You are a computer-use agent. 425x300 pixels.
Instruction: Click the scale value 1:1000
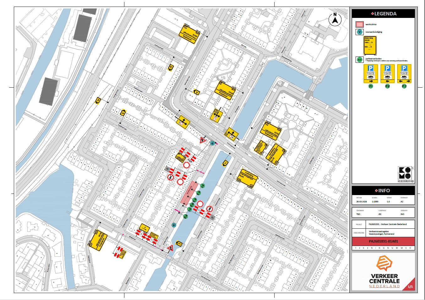(374, 201)
